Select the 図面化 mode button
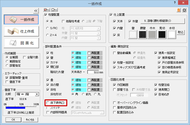 click(21, 43)
